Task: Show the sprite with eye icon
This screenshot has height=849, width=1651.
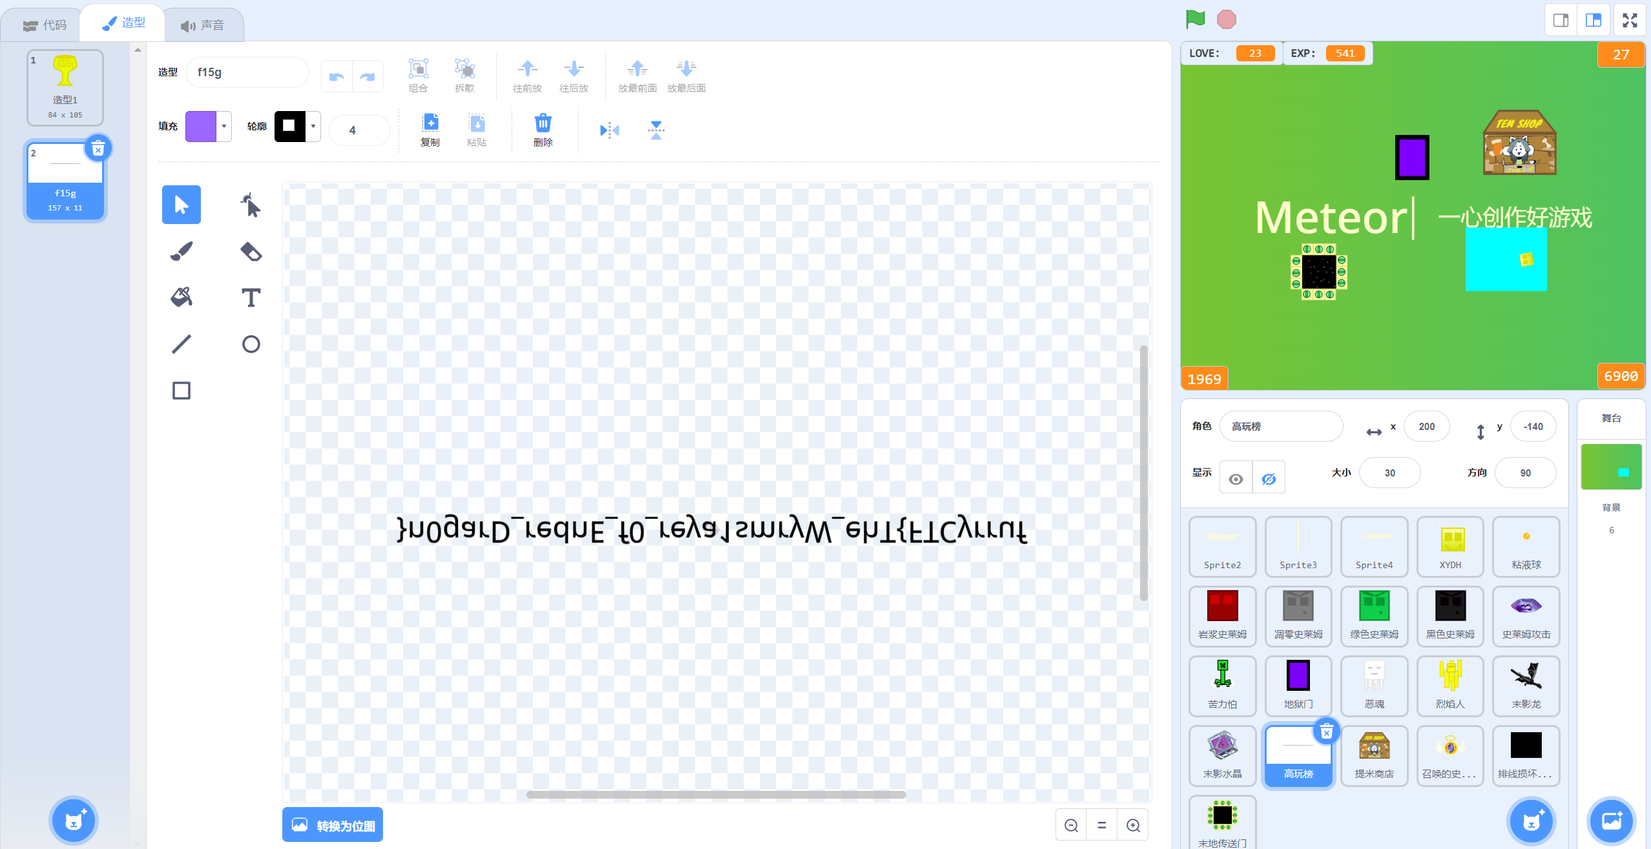Action: [1236, 478]
